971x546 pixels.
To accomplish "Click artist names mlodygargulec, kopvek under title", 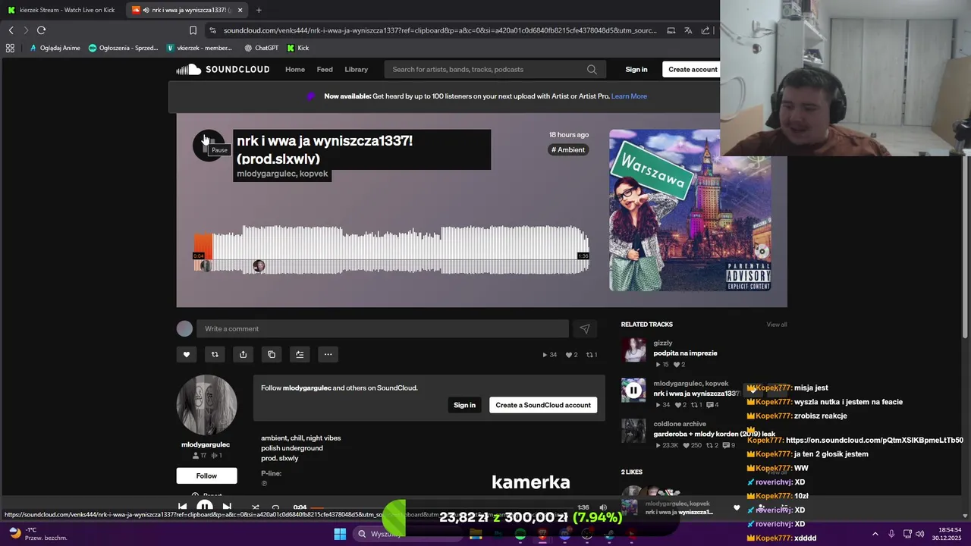I will click(282, 174).
